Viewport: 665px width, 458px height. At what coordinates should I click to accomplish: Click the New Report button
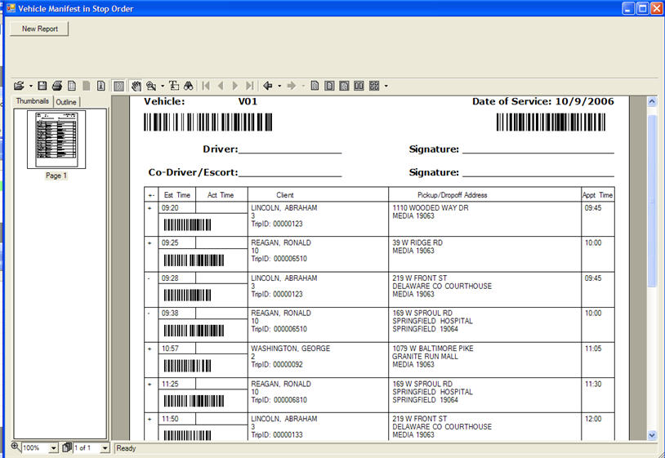[39, 29]
